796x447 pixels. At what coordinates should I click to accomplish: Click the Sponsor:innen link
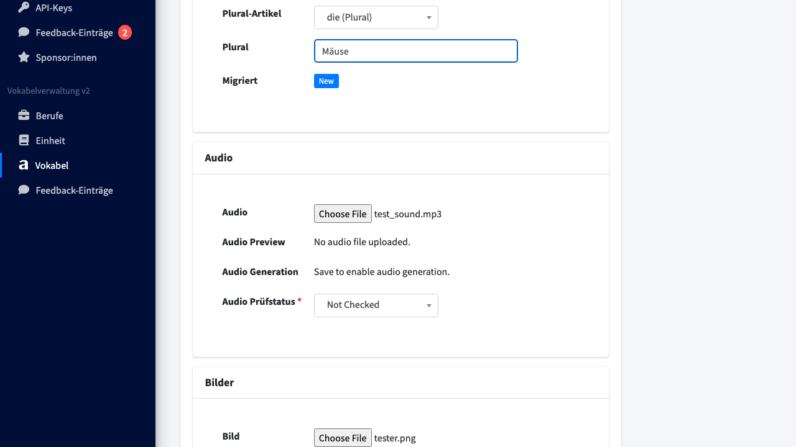tap(66, 57)
